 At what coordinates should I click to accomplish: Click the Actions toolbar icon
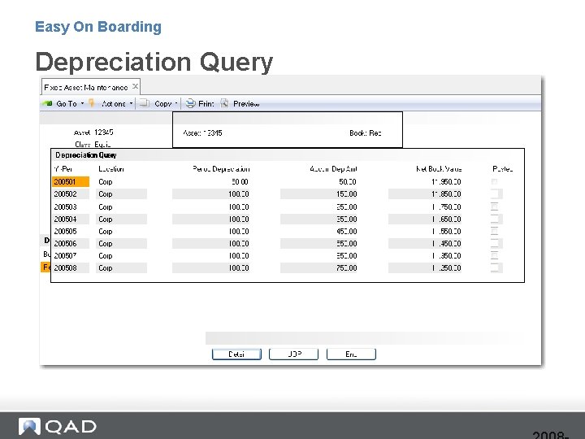pos(91,103)
